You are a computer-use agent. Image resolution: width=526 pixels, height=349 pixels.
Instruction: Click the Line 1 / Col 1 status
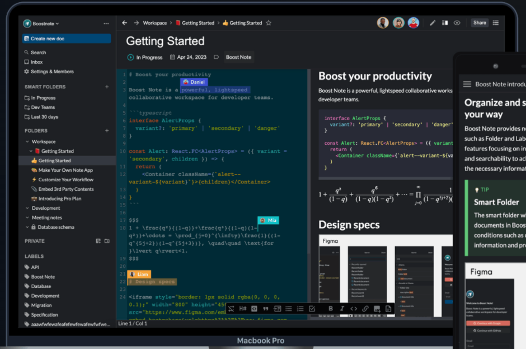click(133, 323)
